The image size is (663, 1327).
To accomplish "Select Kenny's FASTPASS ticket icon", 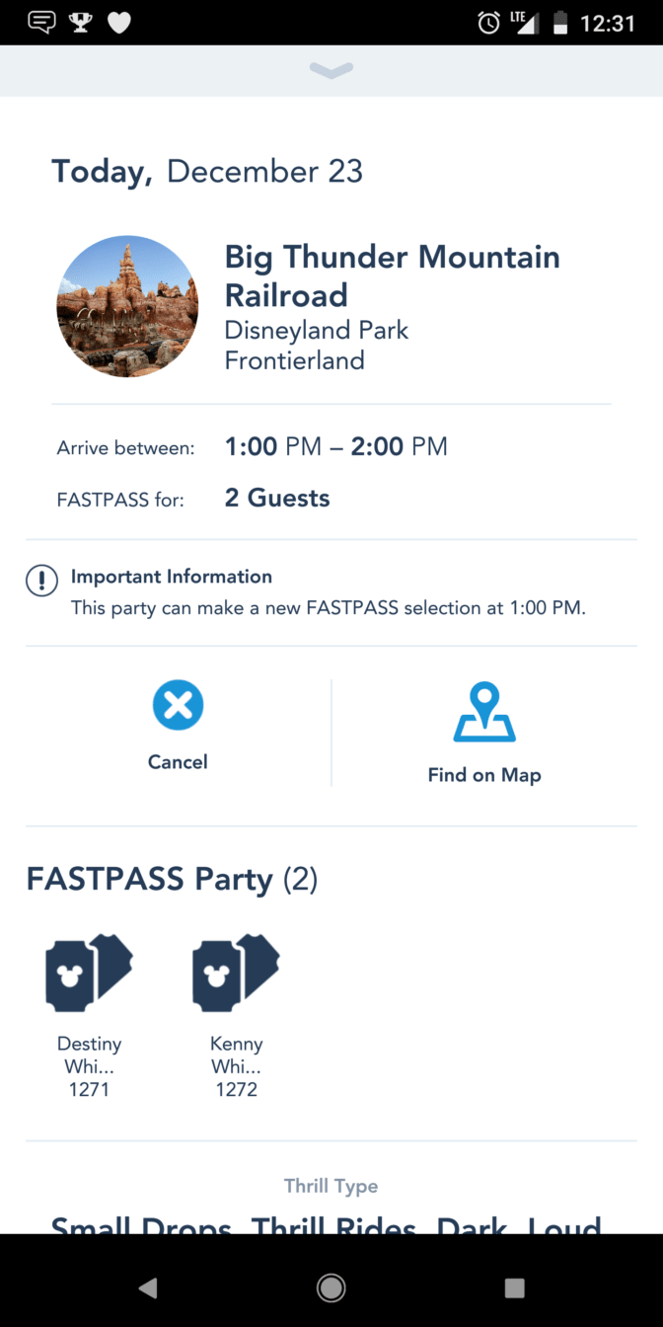I will [236, 973].
